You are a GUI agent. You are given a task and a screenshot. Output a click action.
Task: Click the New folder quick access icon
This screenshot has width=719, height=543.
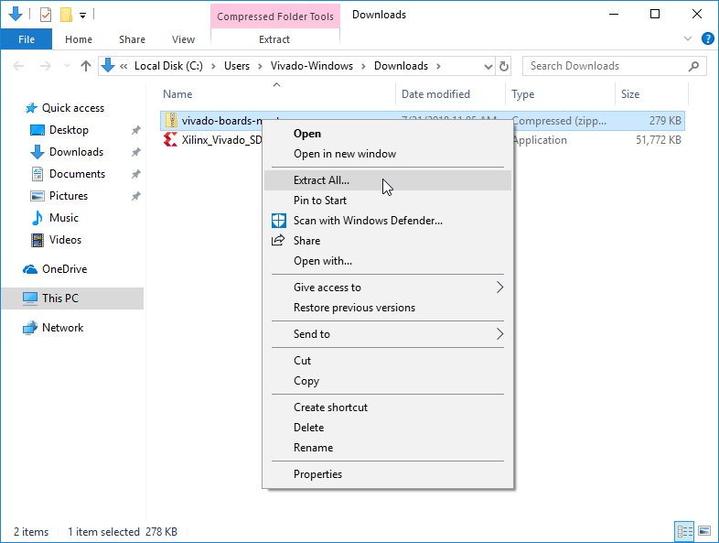pos(66,15)
